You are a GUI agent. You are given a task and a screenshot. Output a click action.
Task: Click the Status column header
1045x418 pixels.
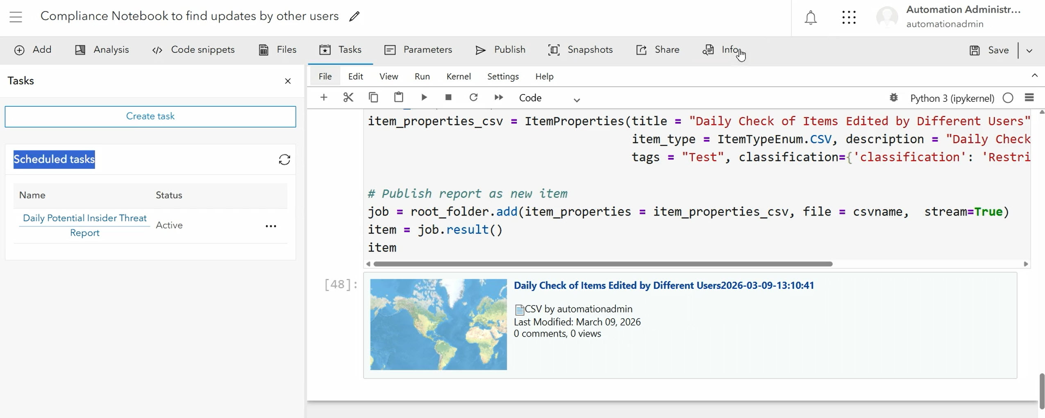[x=169, y=196]
